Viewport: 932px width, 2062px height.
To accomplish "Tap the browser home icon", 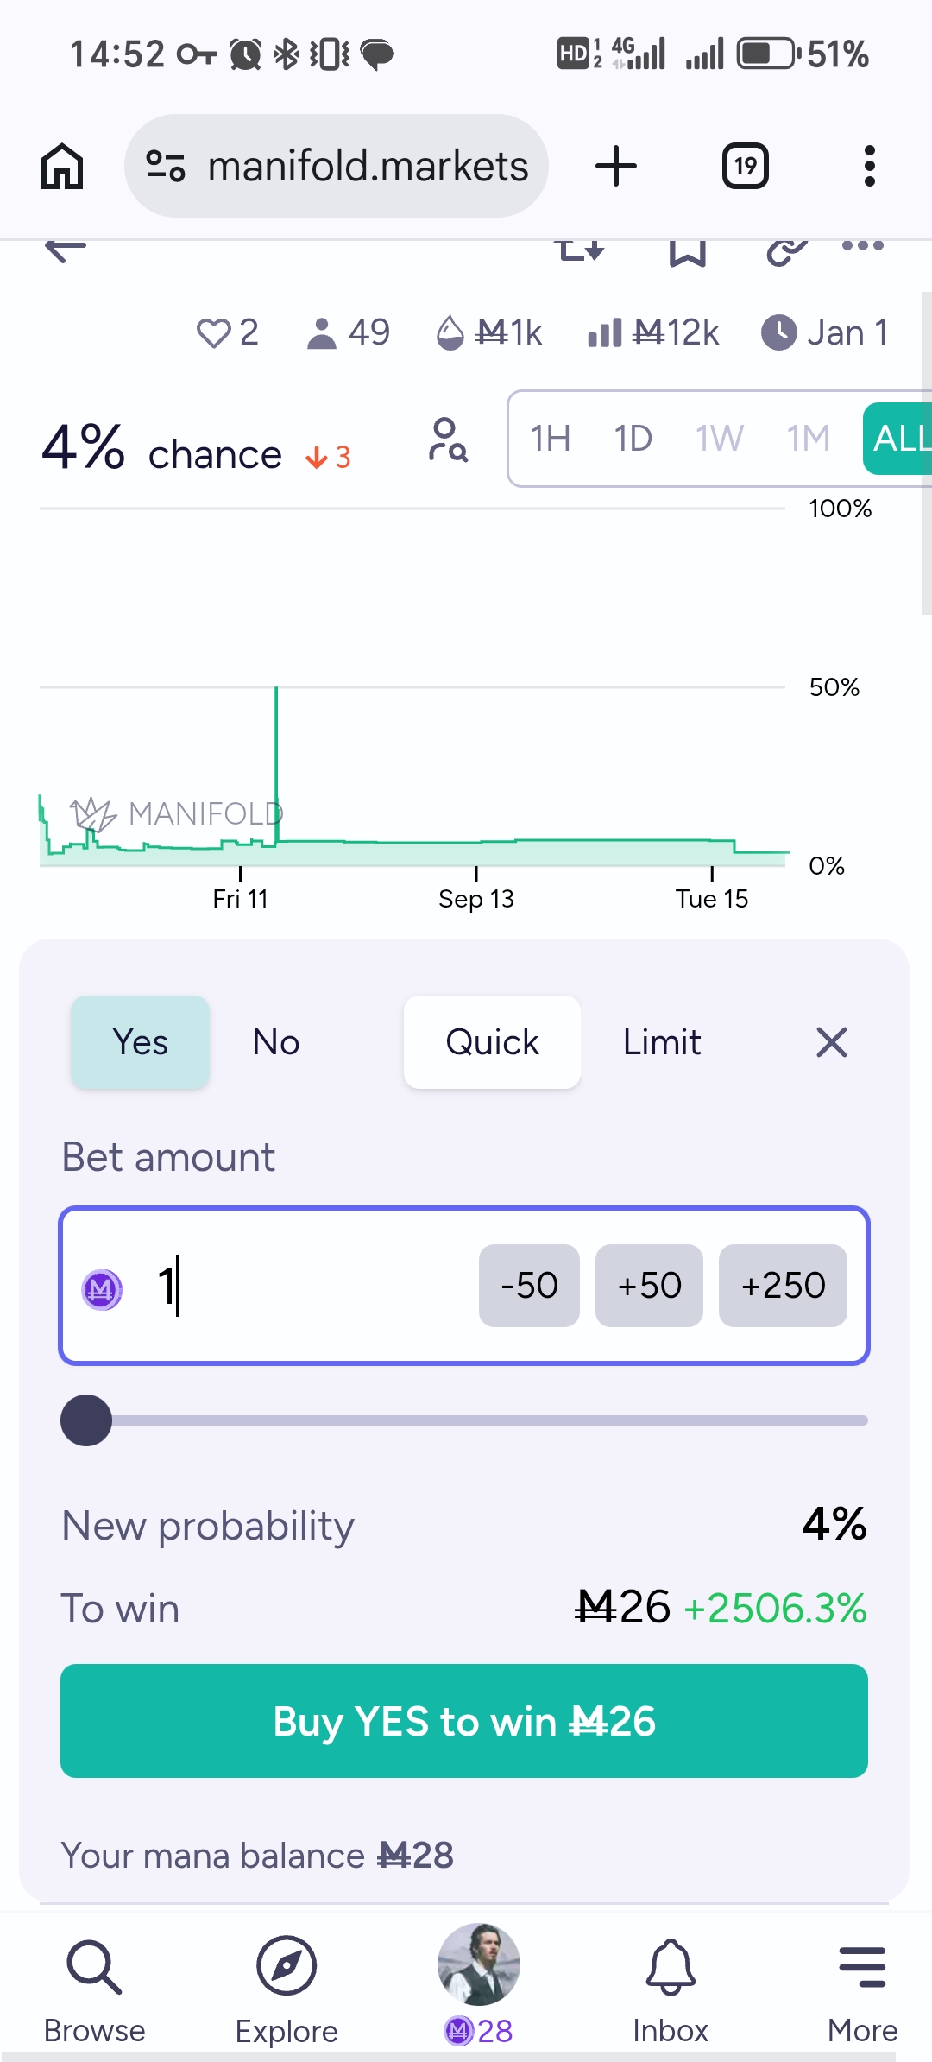I will [62, 166].
